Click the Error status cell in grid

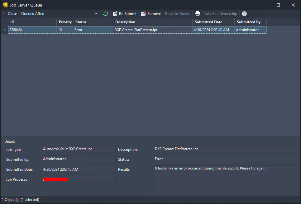[x=93, y=30]
